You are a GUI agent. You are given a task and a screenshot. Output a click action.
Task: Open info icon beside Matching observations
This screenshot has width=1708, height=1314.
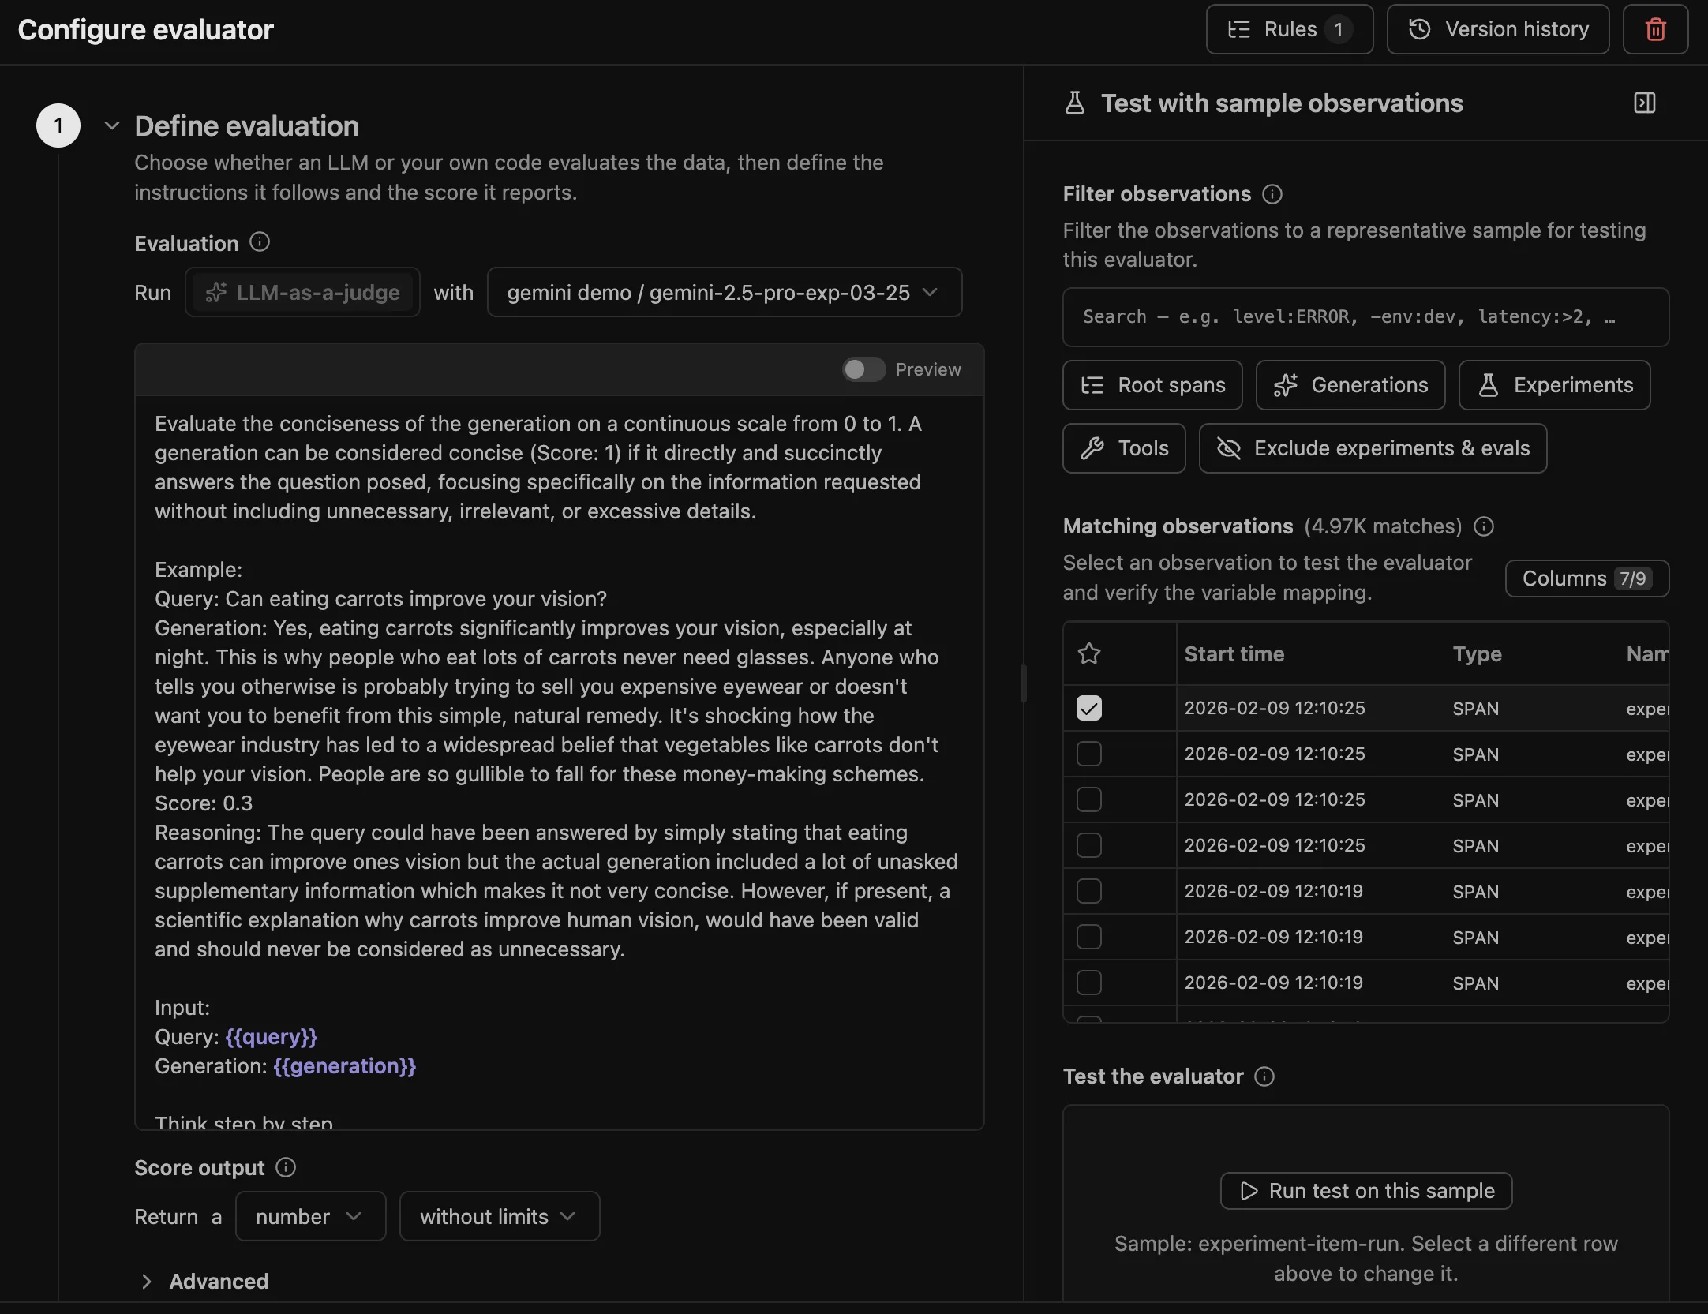(1484, 526)
